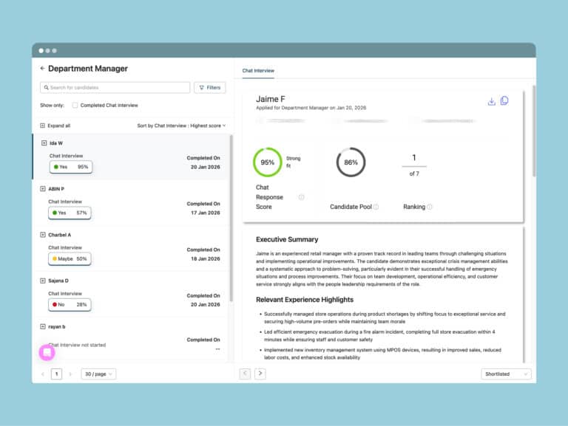Copy Jaime F's candidate report
Image resolution: width=568 pixels, height=426 pixels.
coord(504,100)
